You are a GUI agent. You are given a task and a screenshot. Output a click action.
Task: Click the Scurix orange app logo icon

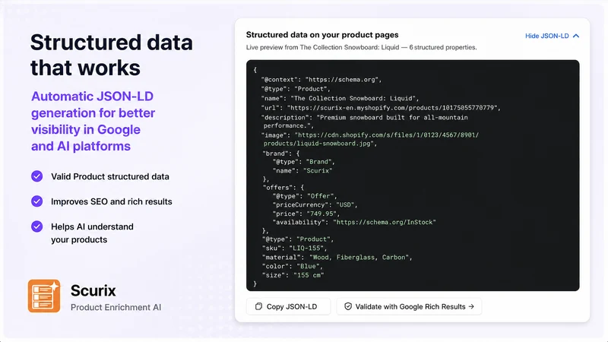(x=44, y=296)
